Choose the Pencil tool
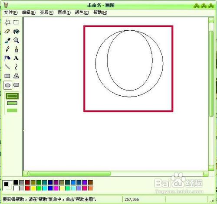The width and height of the screenshot is (217, 204). click(x=7, y=49)
